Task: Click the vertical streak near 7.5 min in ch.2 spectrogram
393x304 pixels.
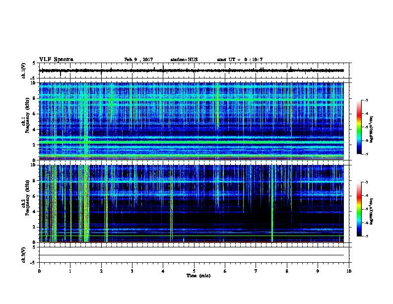Action: point(272,204)
